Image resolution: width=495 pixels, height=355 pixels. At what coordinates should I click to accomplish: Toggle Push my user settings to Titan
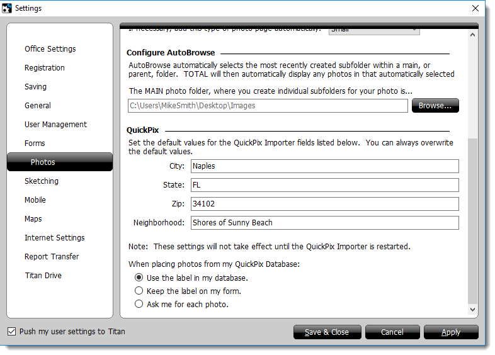[12, 332]
